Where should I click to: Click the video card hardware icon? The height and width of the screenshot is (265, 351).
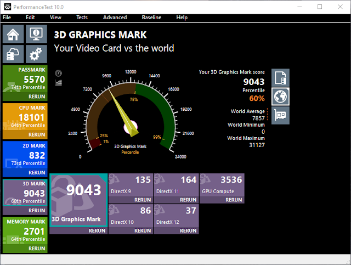[280, 115]
